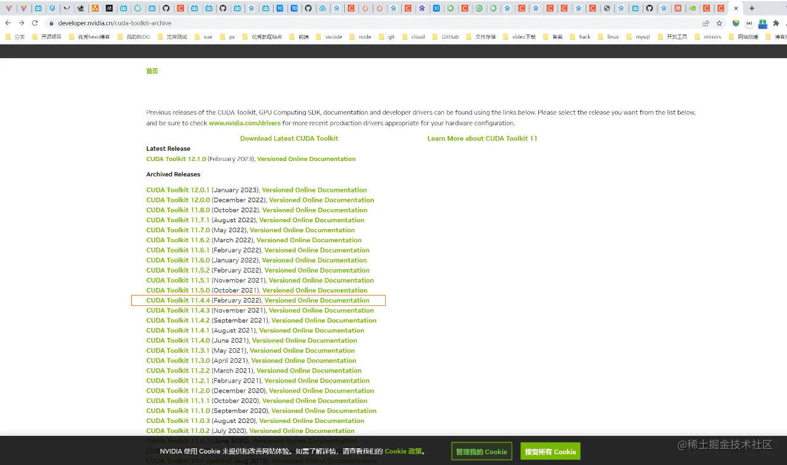Open the CUDA Toolkit 11.2.0 link

click(x=178, y=391)
